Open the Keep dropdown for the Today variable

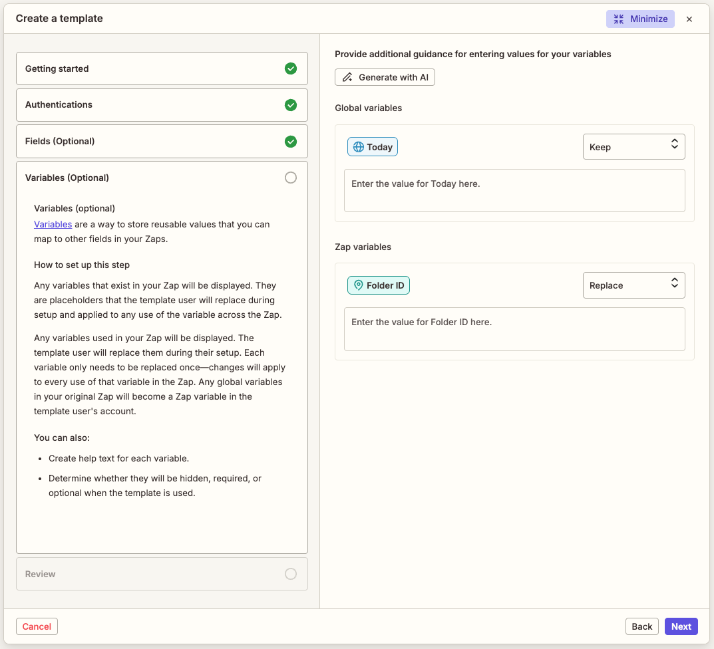633,146
